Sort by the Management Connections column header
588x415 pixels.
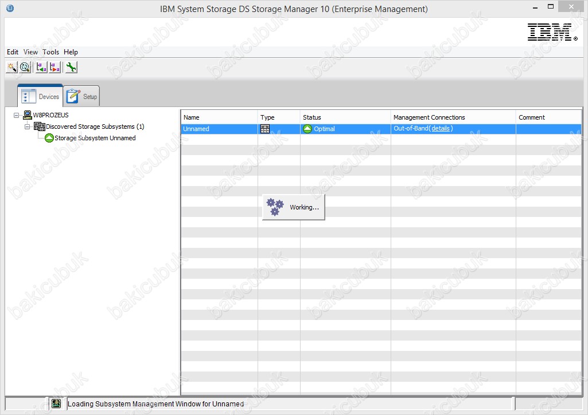tap(453, 117)
